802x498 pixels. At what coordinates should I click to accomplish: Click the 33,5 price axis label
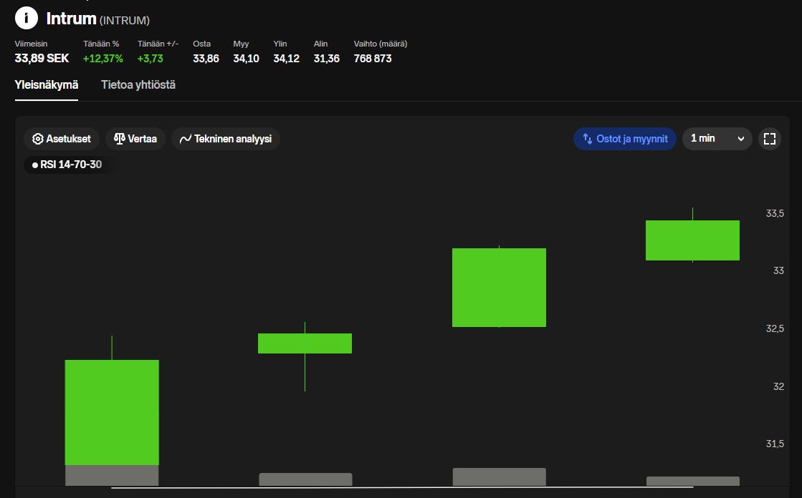point(775,213)
